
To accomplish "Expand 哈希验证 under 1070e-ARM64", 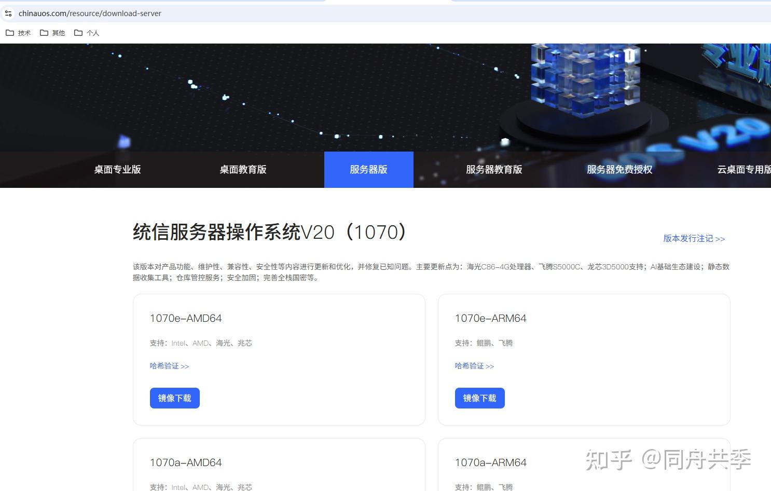I will 474,366.
